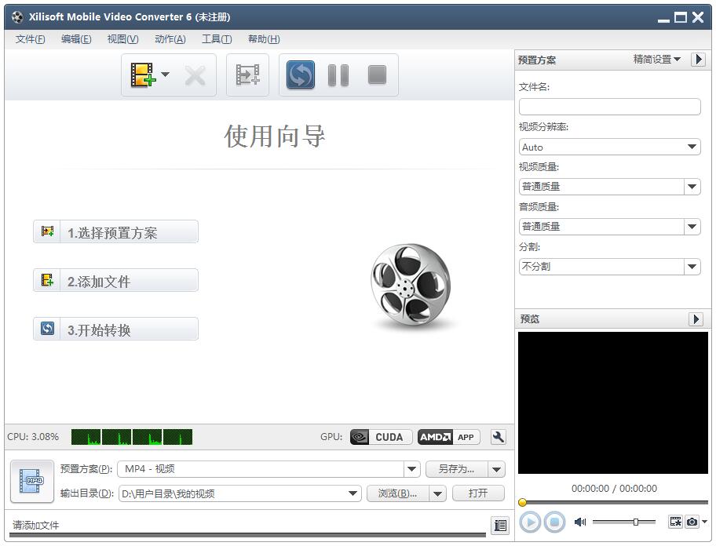Open the Add Folder toolbar icon

[247, 75]
